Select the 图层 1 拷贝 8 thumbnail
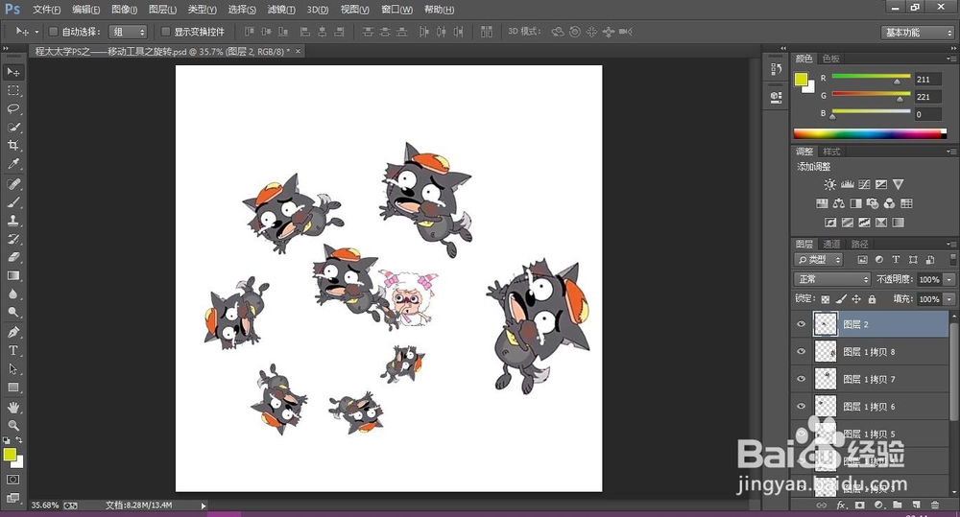The width and height of the screenshot is (960, 517). 826,351
